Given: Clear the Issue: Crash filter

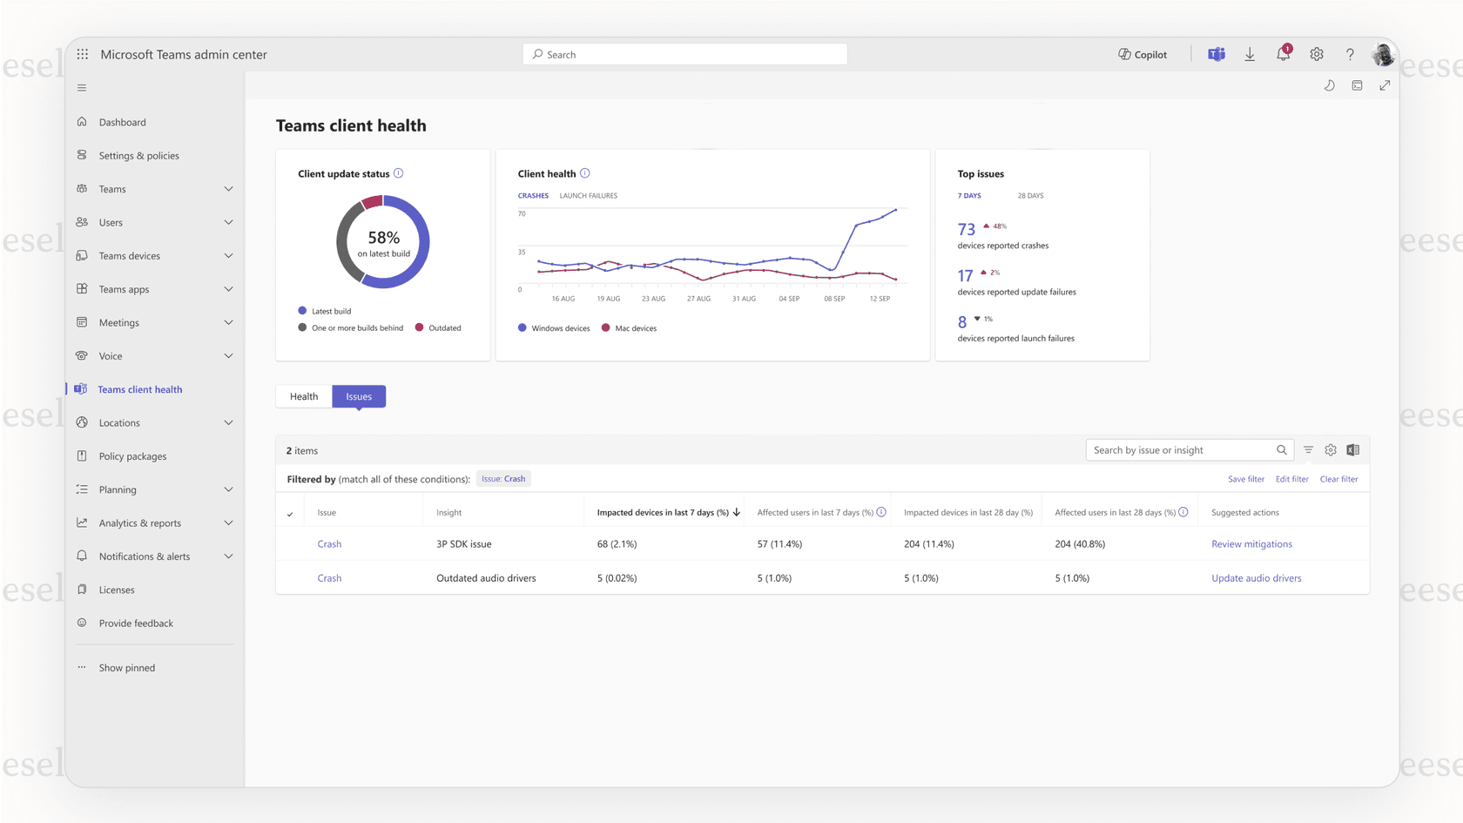Looking at the screenshot, I should [1338, 478].
